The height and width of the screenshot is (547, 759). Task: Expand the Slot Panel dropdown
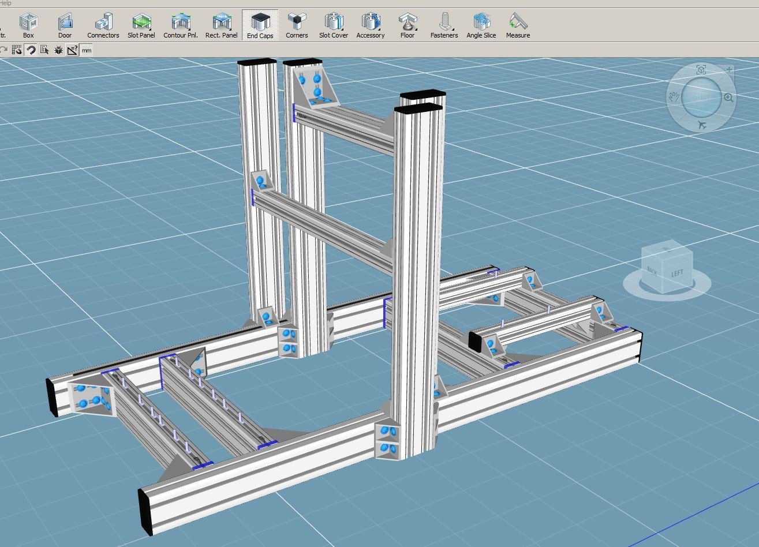[x=151, y=28]
